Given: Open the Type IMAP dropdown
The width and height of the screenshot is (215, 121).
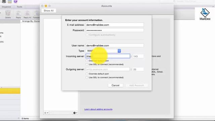Looking at the screenshot, I should click(x=103, y=51).
